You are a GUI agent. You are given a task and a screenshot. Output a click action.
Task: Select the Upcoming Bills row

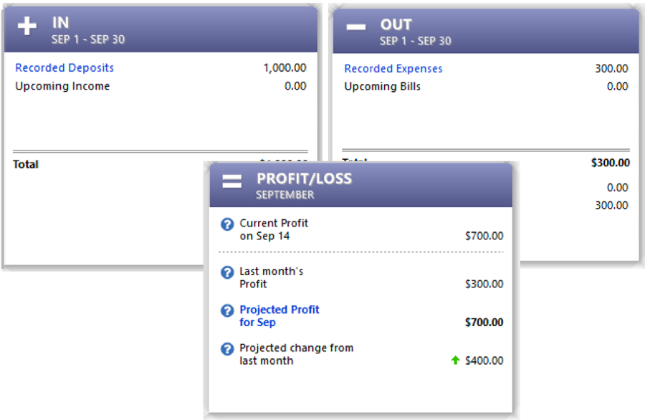coord(486,87)
